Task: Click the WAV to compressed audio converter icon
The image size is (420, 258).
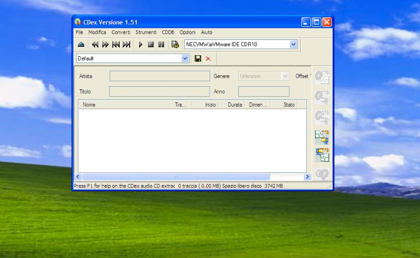Action: click(x=321, y=137)
